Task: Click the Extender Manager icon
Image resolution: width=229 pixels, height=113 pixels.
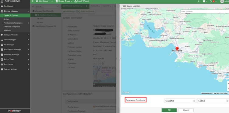Action: tap(2, 55)
